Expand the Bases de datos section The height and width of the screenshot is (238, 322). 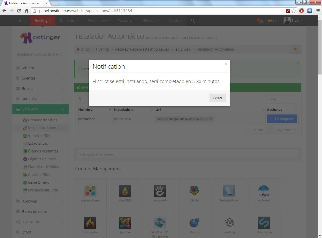40,212
